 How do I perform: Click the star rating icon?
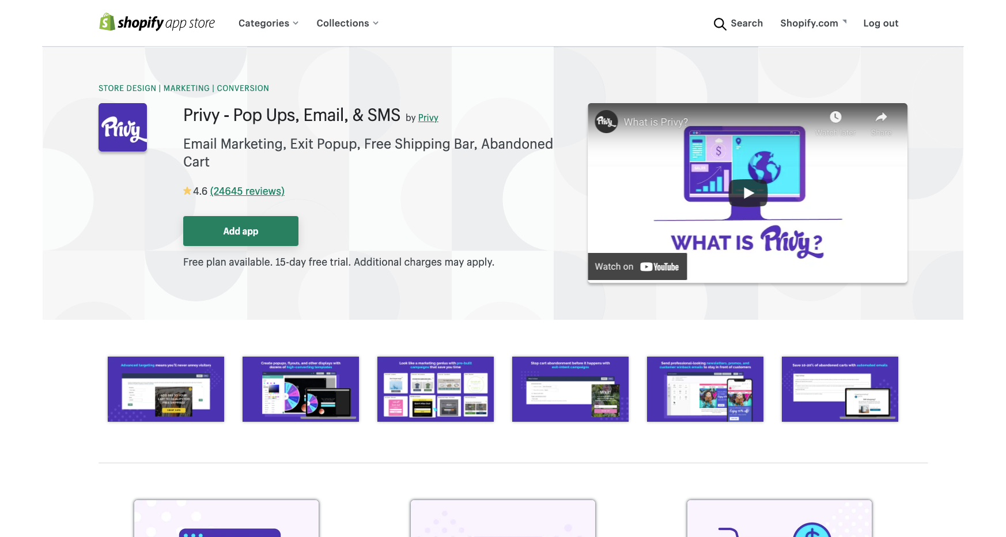point(187,191)
